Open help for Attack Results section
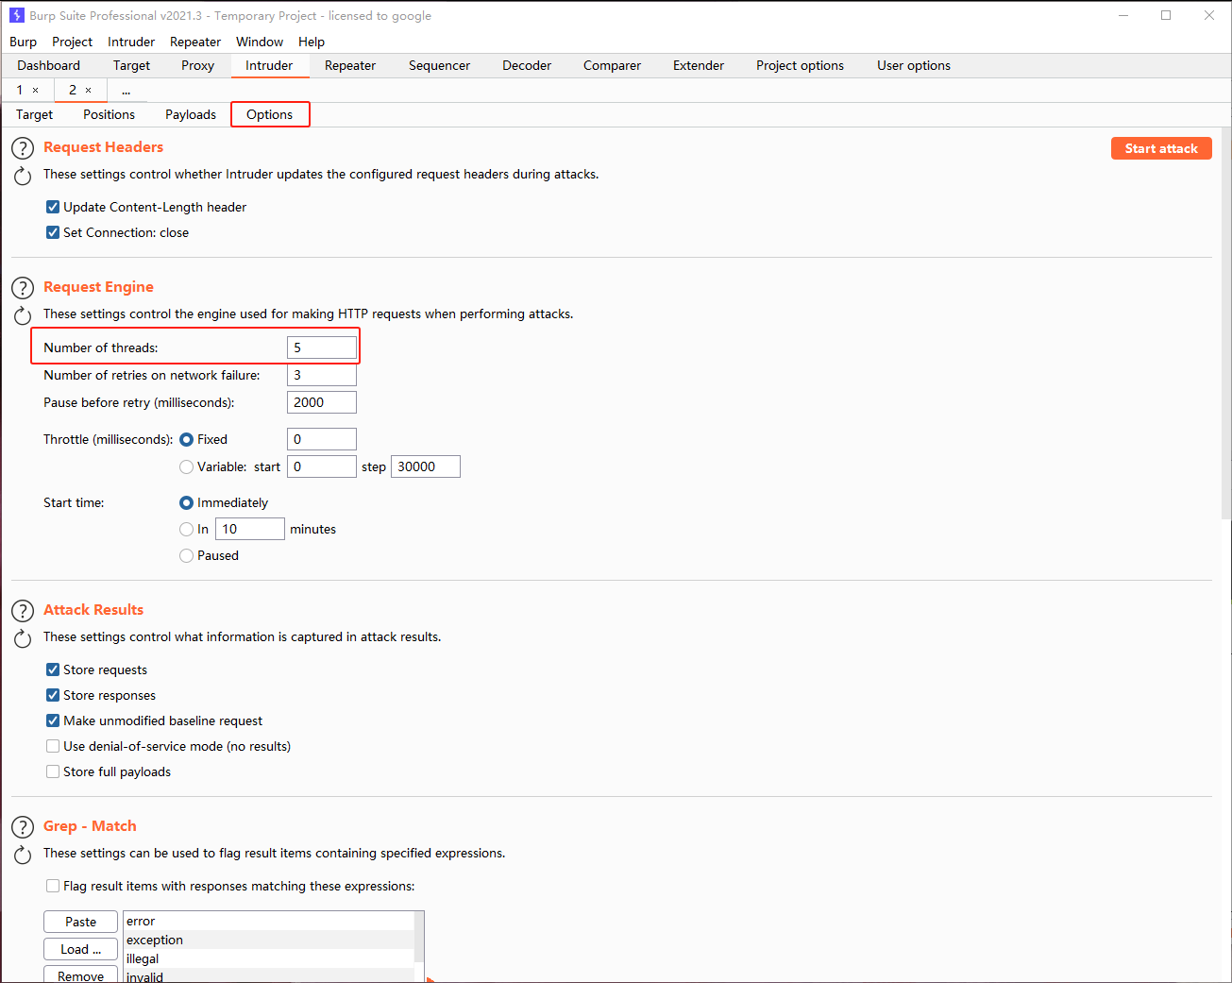The width and height of the screenshot is (1232, 983). point(23,611)
